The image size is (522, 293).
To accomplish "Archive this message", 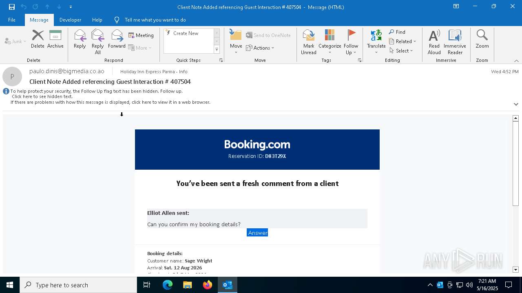I will [55, 39].
